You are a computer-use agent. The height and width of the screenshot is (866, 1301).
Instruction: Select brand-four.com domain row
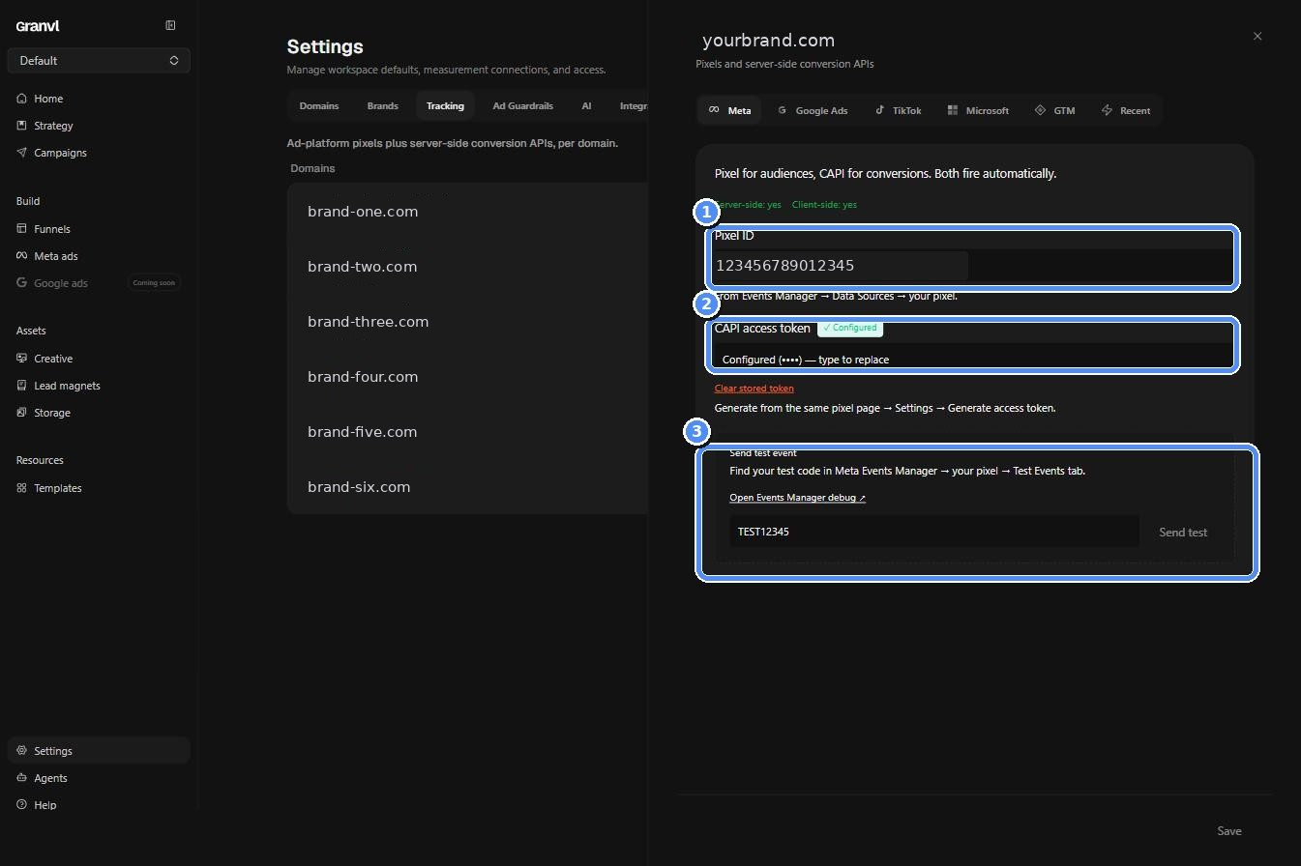(x=468, y=377)
